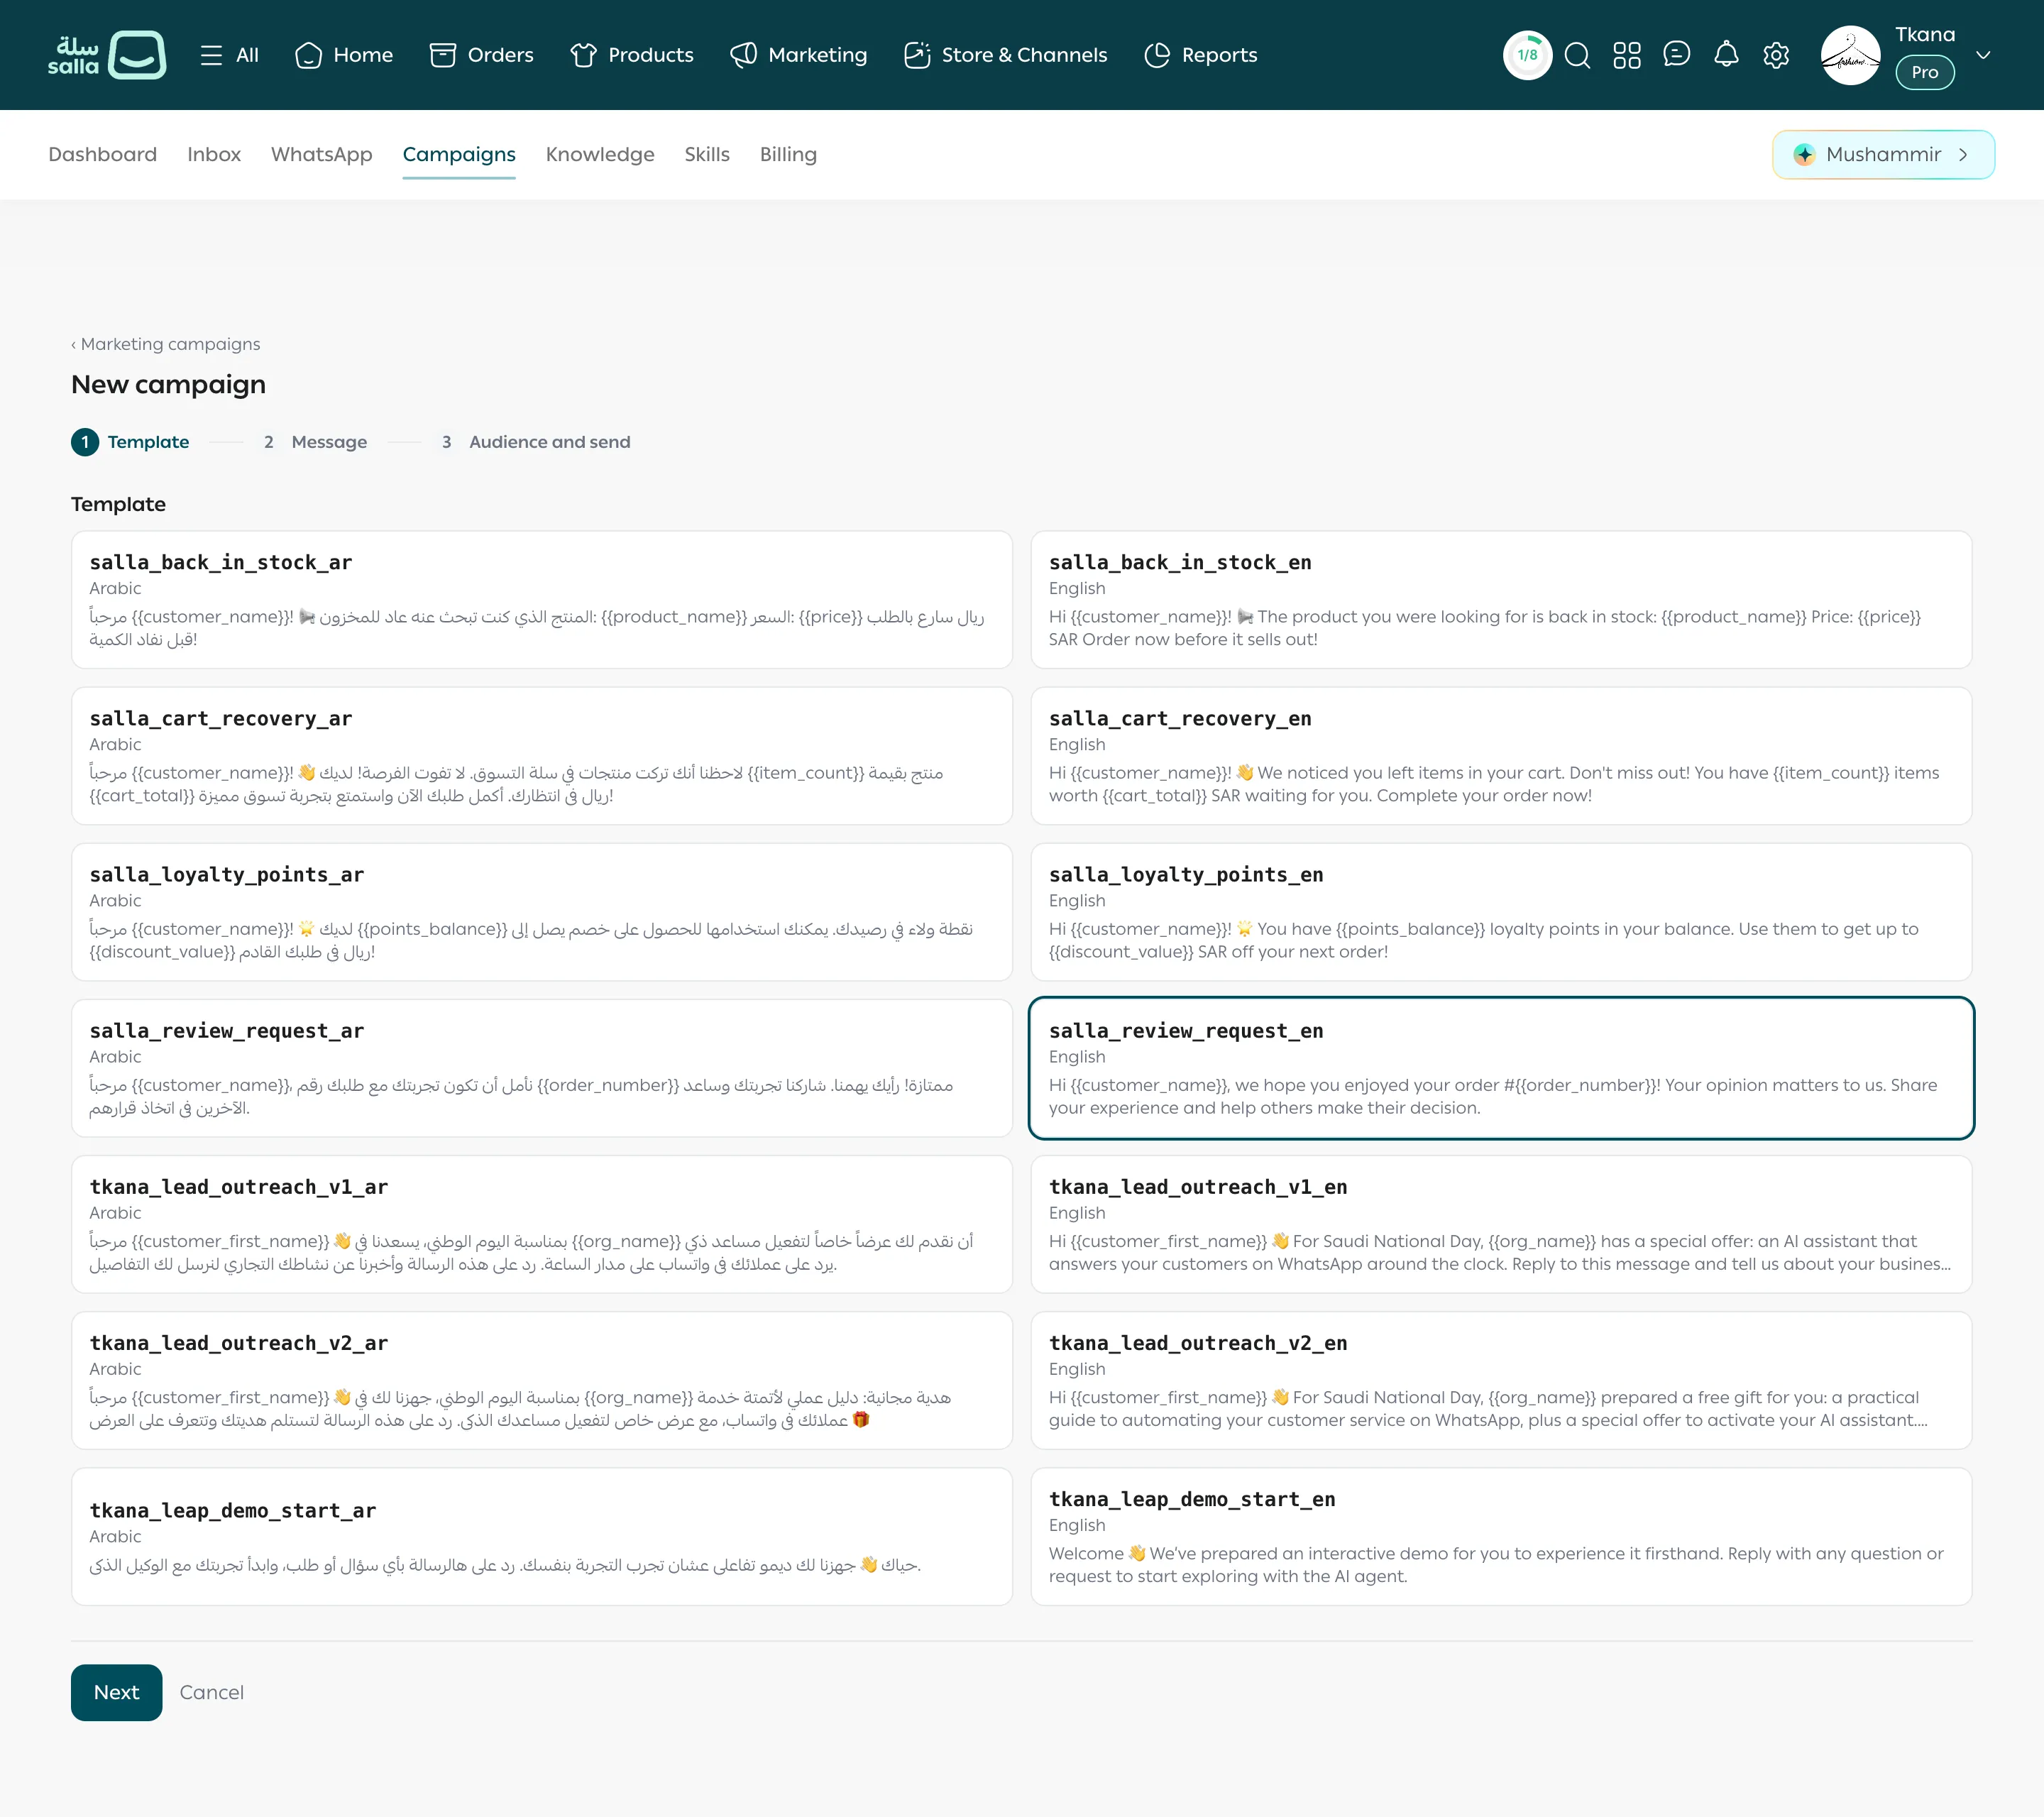Select salla_review_request_ar template

pos(542,1068)
